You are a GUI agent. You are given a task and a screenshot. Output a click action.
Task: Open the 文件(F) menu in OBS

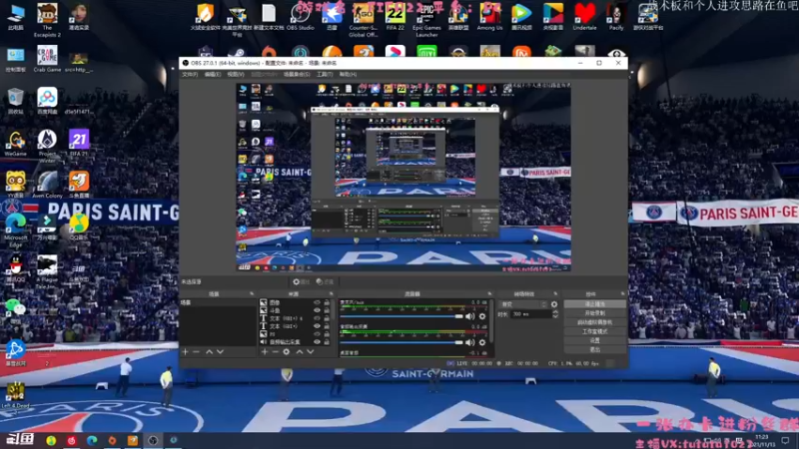pos(190,74)
